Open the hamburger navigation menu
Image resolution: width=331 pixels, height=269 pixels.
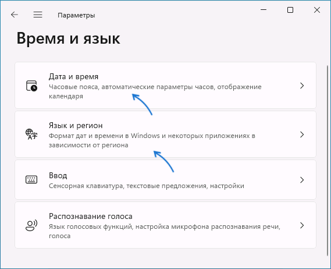(38, 15)
